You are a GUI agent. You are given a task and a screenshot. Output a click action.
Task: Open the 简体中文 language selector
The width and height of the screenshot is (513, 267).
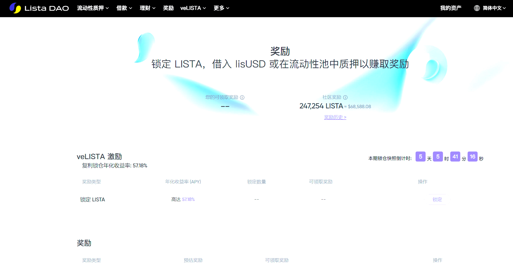point(494,8)
